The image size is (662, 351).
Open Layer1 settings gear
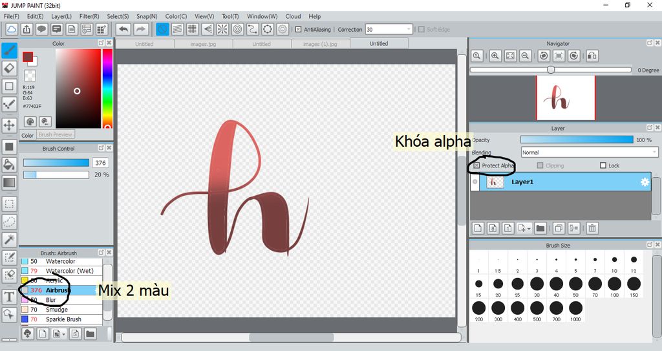(645, 182)
